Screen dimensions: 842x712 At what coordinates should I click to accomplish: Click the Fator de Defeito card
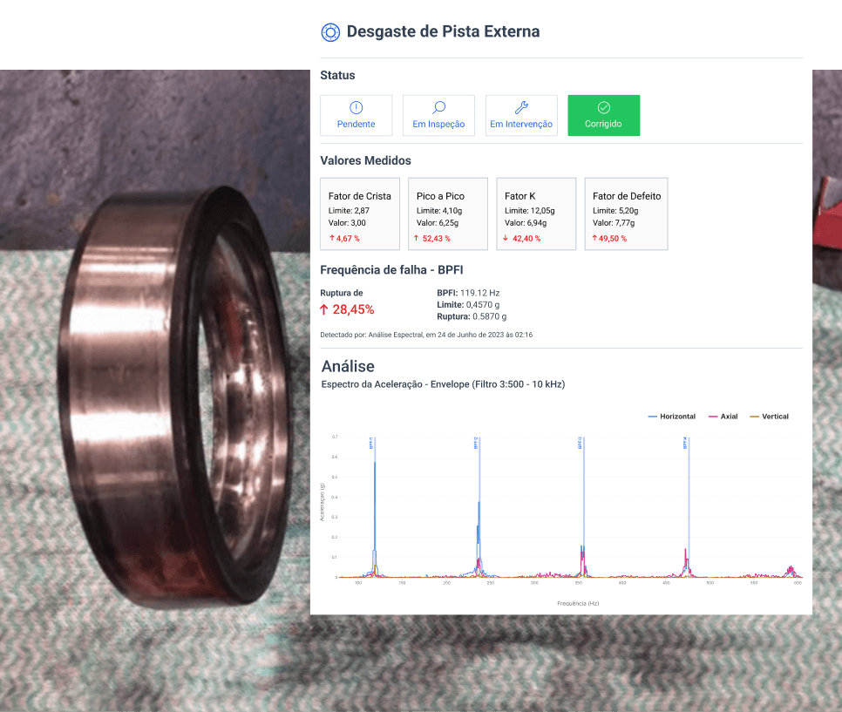pyautogui.click(x=626, y=214)
